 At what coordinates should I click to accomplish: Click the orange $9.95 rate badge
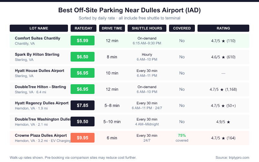pos(83,138)
